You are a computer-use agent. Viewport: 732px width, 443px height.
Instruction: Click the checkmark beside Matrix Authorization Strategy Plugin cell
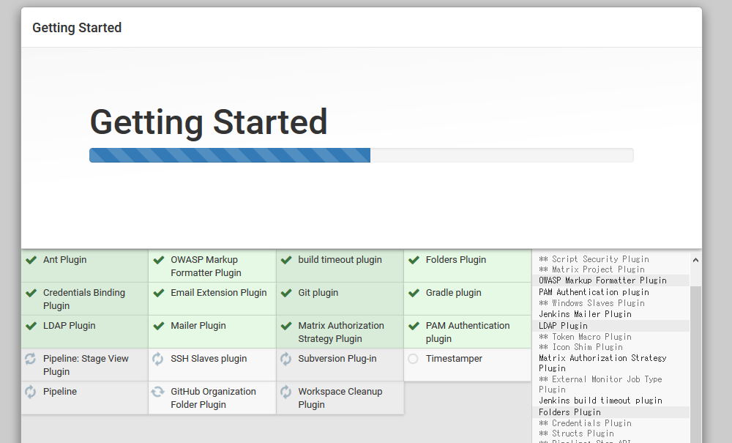tap(286, 326)
